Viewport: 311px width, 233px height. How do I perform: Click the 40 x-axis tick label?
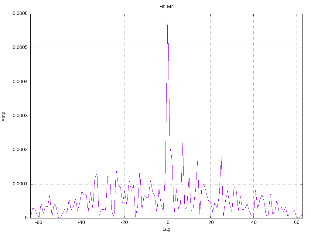tap(254, 222)
